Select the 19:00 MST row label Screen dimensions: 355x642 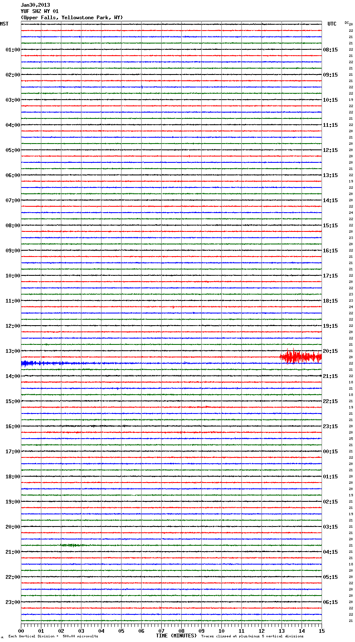13,502
